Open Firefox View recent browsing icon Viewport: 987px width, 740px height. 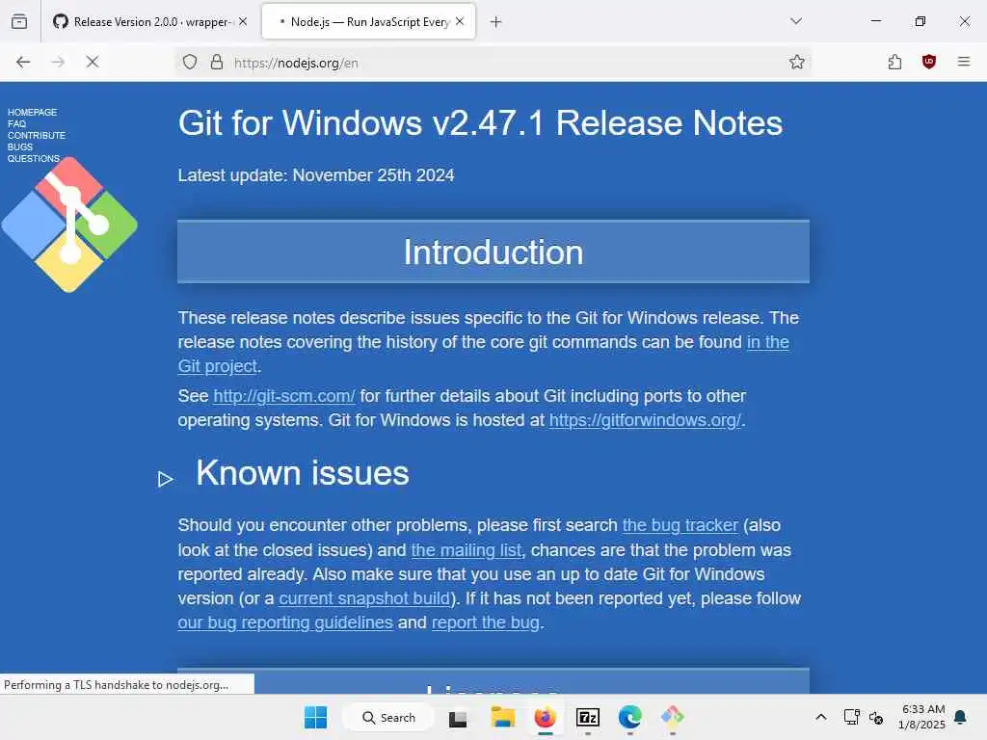click(x=19, y=21)
